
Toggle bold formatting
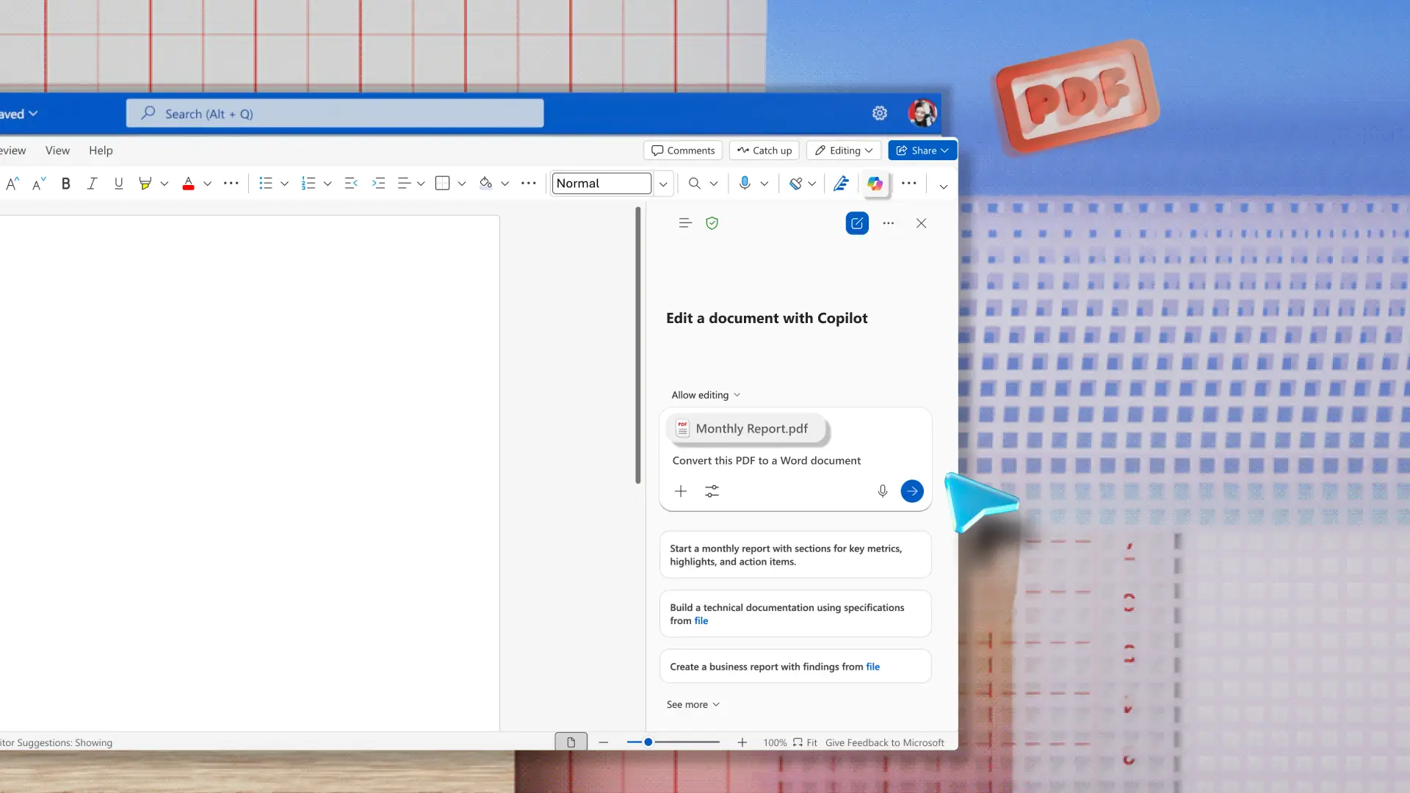(x=66, y=184)
